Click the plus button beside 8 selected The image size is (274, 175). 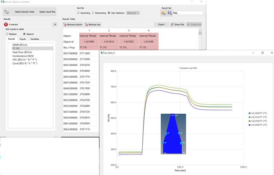pyautogui.click(x=55, y=24)
